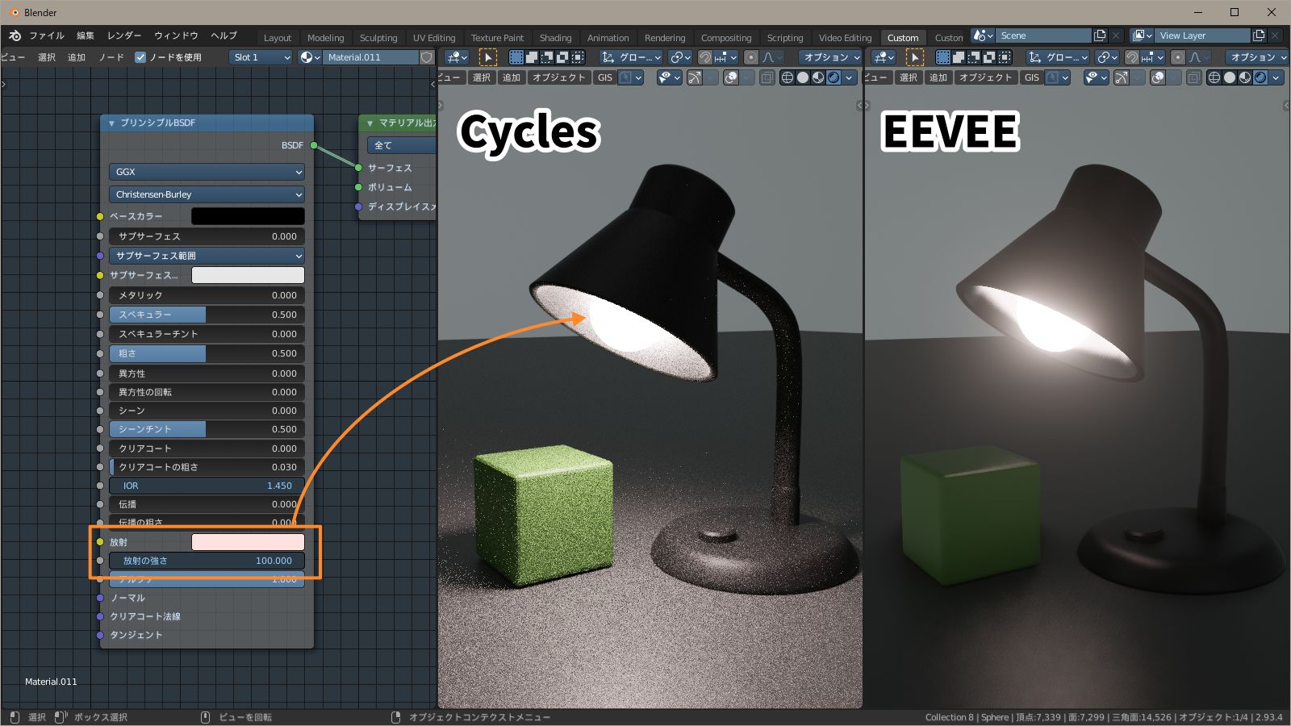Open 追加 menu in node editor header
This screenshot has width=1291, height=726.
pyautogui.click(x=77, y=57)
